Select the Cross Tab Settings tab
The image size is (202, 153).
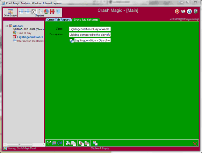[86, 20]
